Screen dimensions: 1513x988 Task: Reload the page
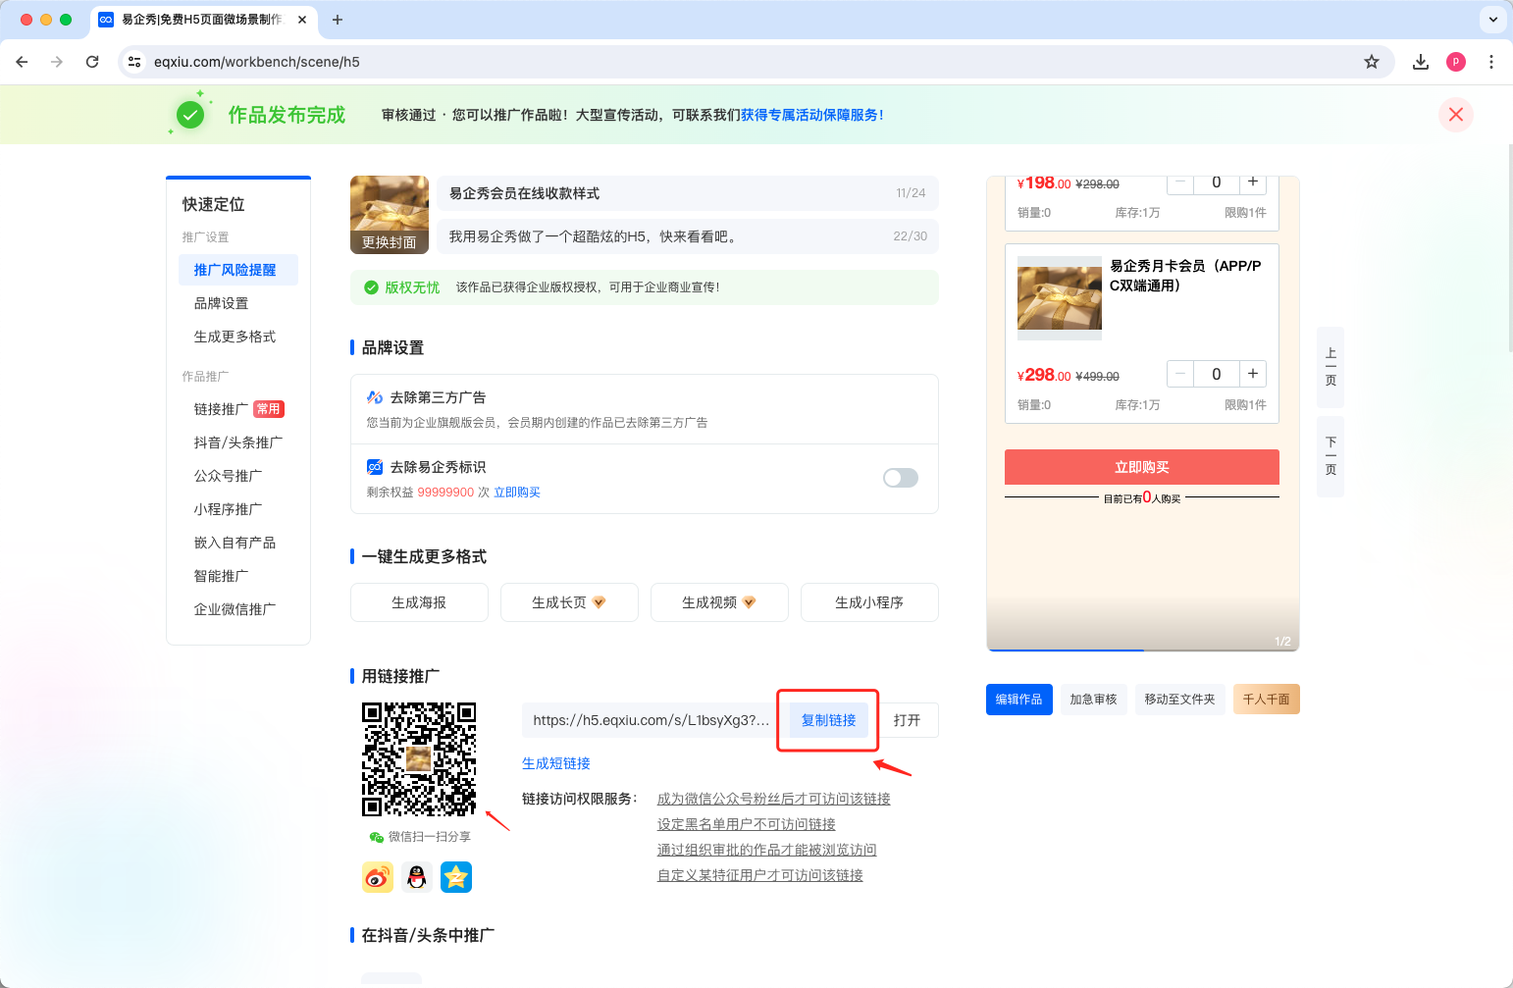[x=92, y=62]
